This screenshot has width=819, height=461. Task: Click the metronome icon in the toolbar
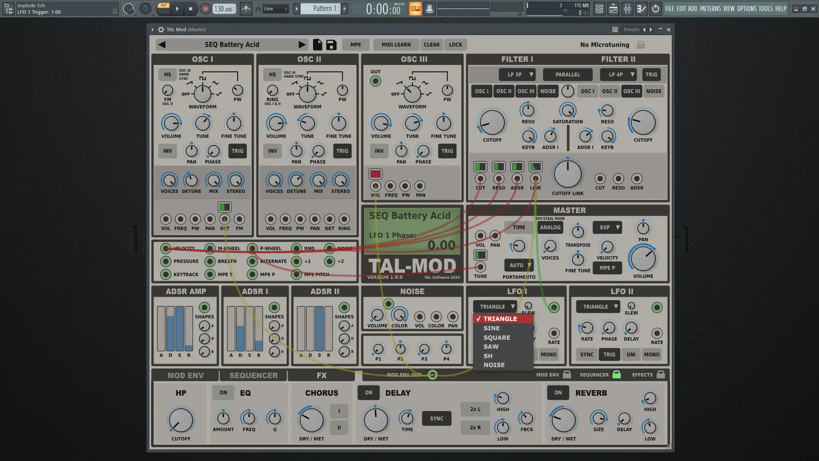246,8
